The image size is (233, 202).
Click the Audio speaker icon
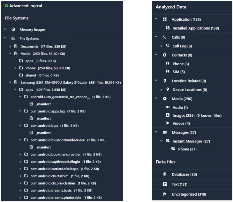[168, 107]
